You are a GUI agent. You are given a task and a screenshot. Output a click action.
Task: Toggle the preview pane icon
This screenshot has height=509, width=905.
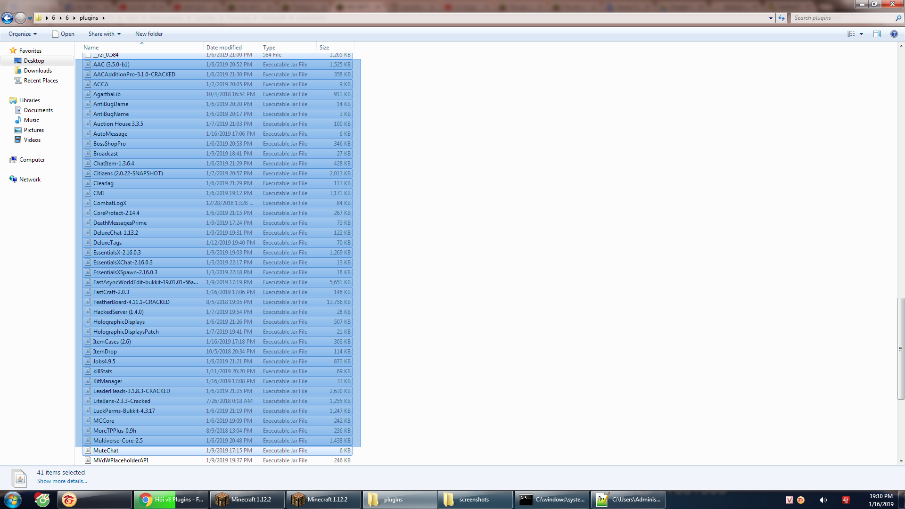[877, 34]
